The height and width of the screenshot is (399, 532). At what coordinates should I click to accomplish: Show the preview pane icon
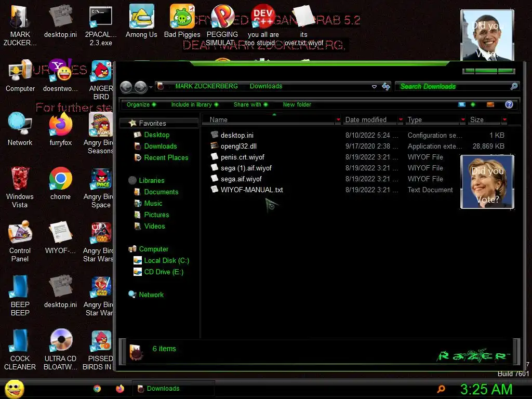point(490,104)
